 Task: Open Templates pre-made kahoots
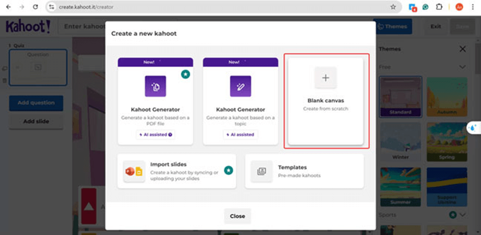304,171
